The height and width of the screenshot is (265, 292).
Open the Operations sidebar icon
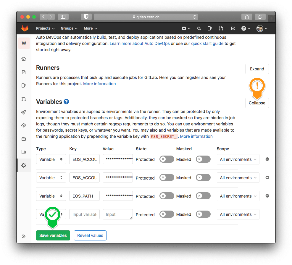coord(24,125)
